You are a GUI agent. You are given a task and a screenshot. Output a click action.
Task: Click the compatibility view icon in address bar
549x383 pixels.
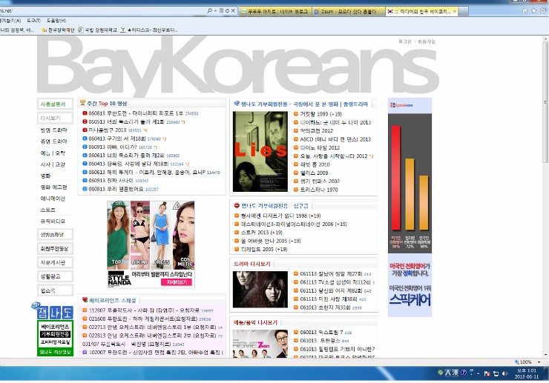click(x=221, y=11)
